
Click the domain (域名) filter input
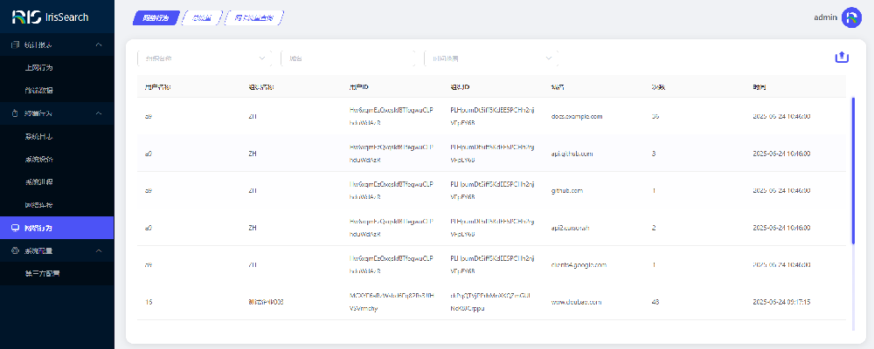tap(350, 58)
